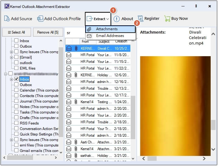Click the Register icon
Viewport: 218px width, 166px height.
click(x=140, y=19)
